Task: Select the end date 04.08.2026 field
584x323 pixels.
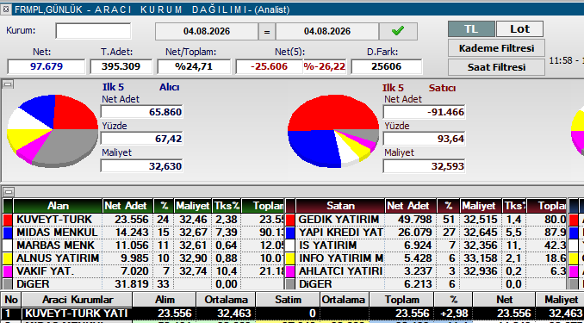Action: pos(327,31)
